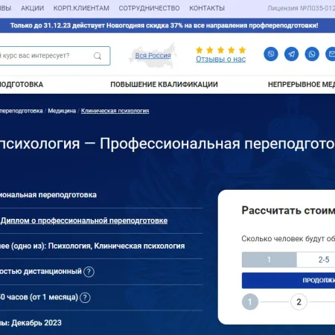The image size is (335, 335).
Task: Go to step 2 of calculator
Action: click(x=299, y=302)
